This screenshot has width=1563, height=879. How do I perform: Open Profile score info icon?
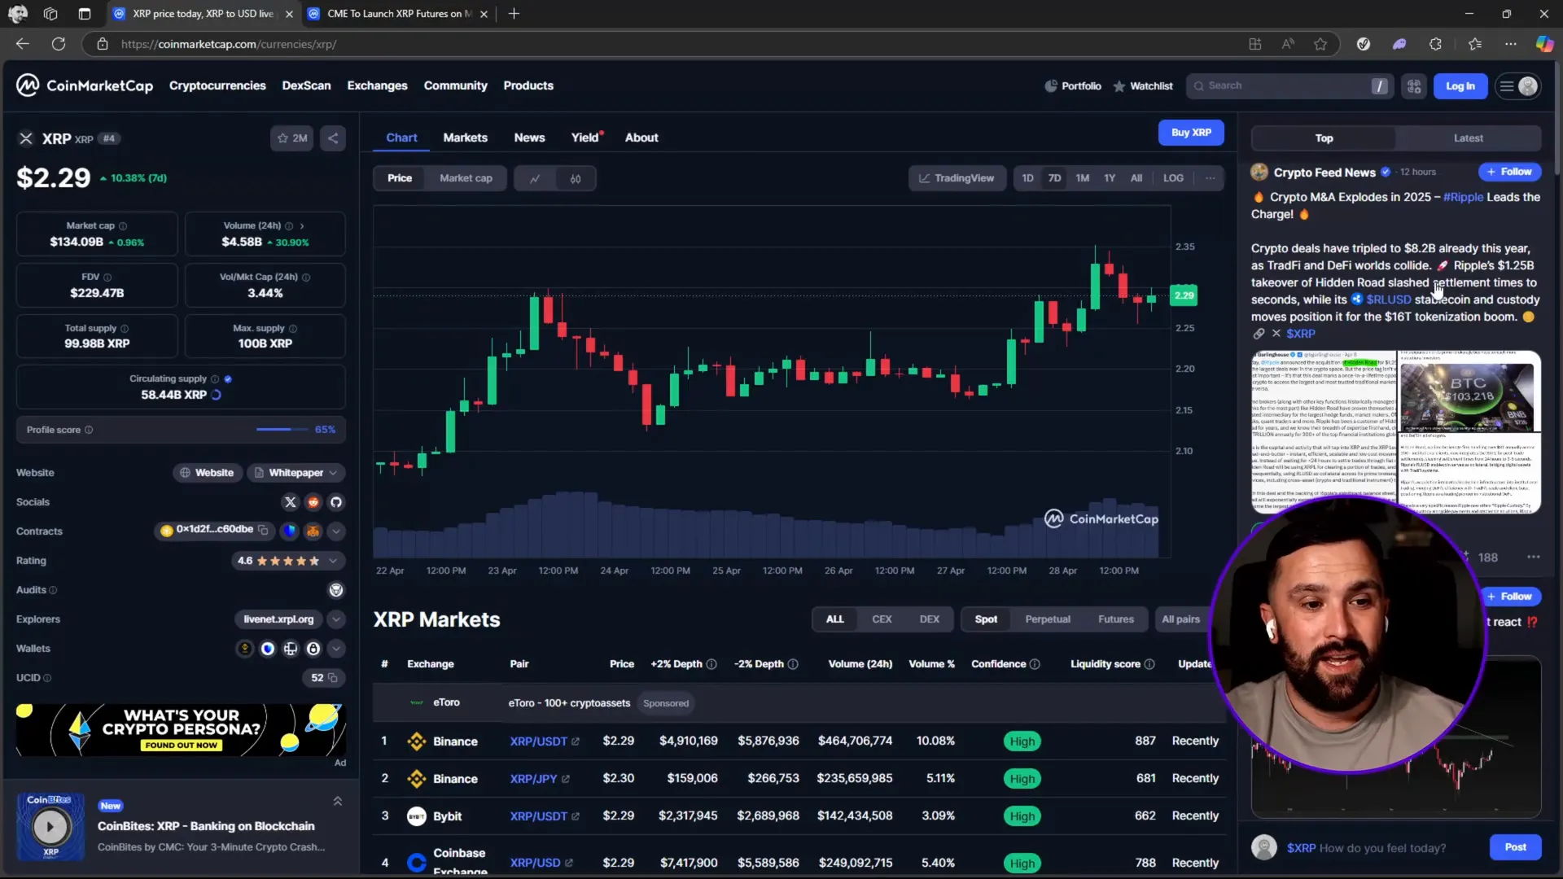[89, 430]
